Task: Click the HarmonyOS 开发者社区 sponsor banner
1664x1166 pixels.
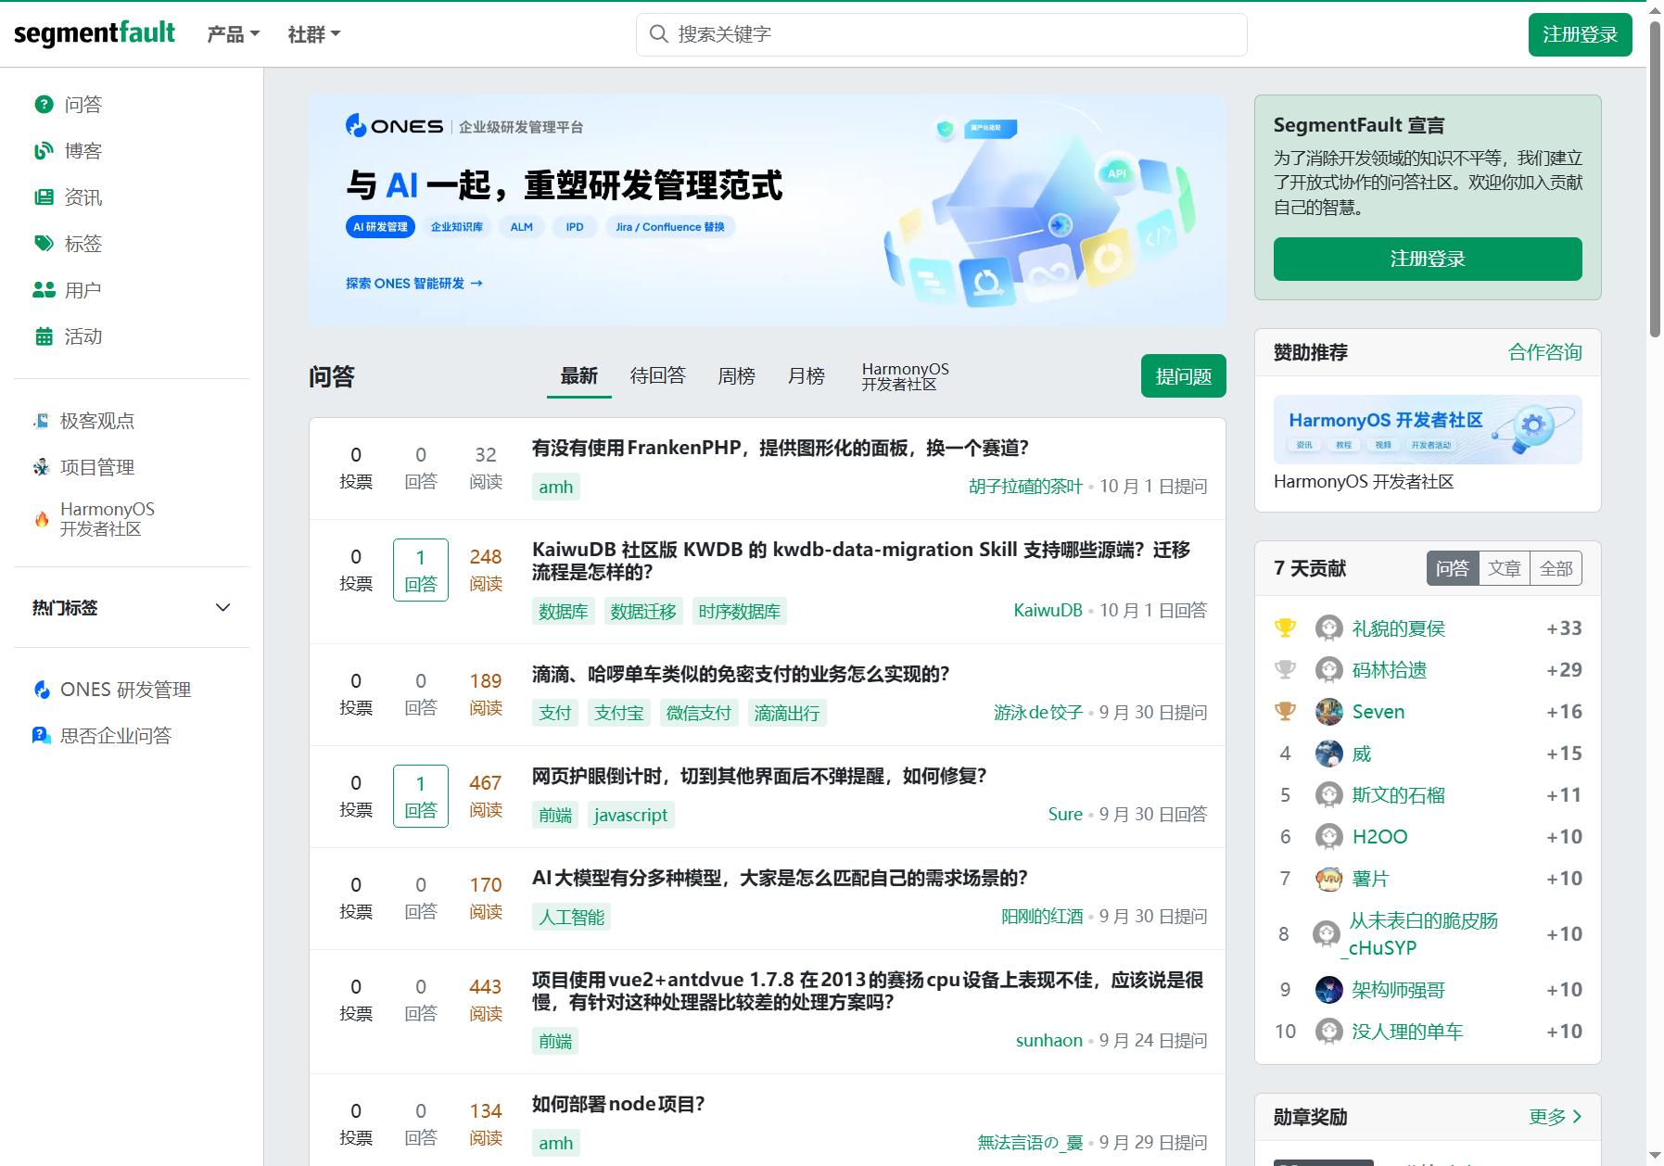Action: coord(1428,429)
